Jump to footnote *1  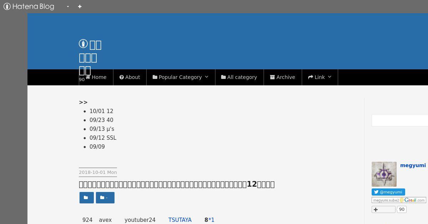212,220
